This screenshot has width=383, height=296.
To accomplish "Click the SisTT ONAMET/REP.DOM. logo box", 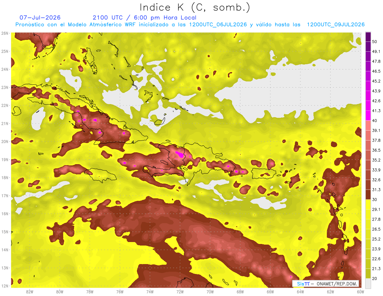I will click(x=326, y=284).
